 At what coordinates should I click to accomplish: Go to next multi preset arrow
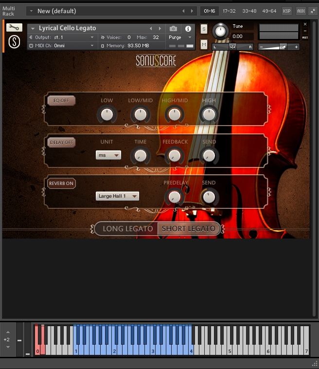[x=192, y=11]
